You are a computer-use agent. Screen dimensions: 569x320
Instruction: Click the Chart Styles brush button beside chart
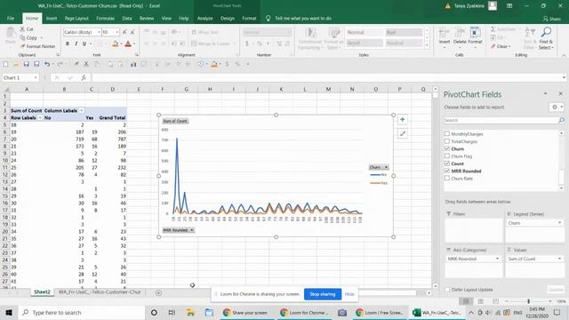tap(402, 134)
